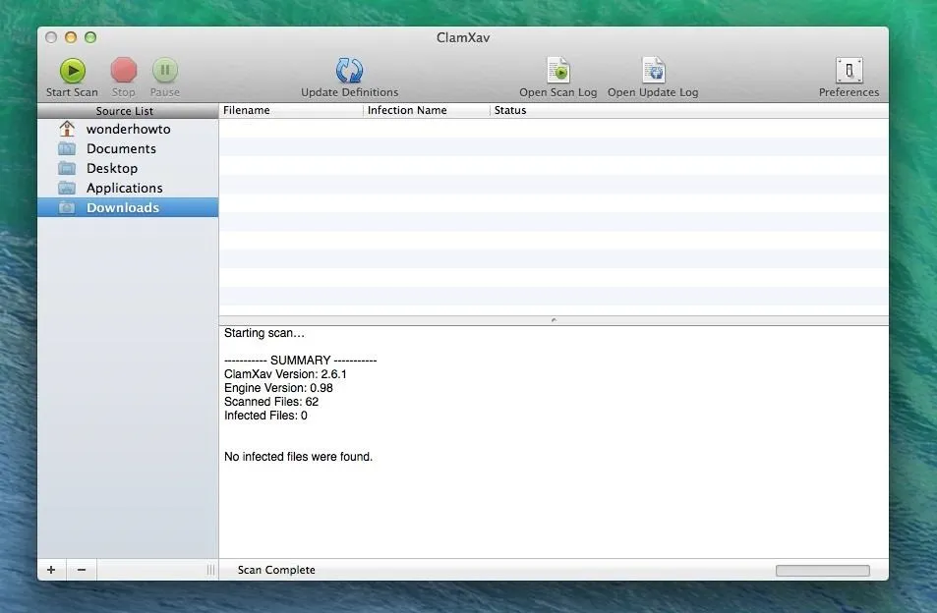Select the Desktop folder icon
Viewport: 937px width, 613px height.
coord(67,168)
